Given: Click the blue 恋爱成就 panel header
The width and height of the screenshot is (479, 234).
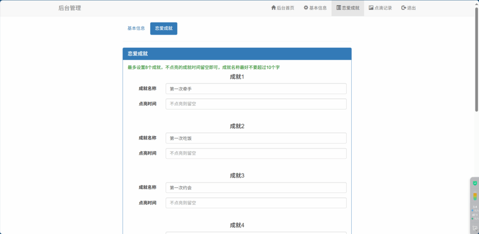Looking at the screenshot, I should coord(237,54).
